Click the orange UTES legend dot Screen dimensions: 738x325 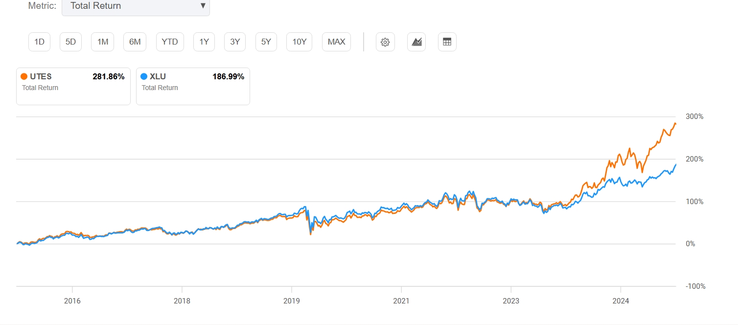click(23, 76)
